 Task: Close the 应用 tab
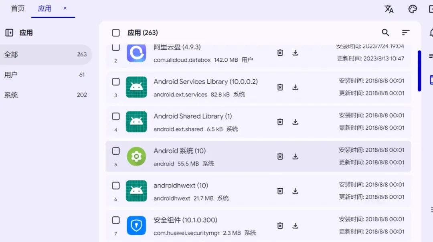pos(65,8)
